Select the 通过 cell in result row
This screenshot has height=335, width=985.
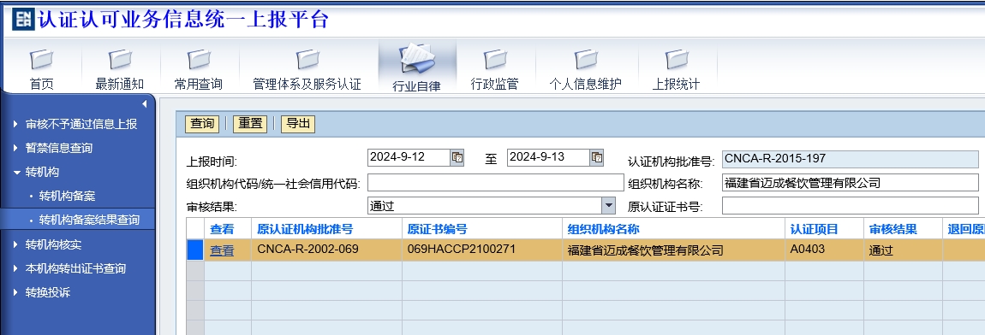pyautogui.click(x=903, y=250)
